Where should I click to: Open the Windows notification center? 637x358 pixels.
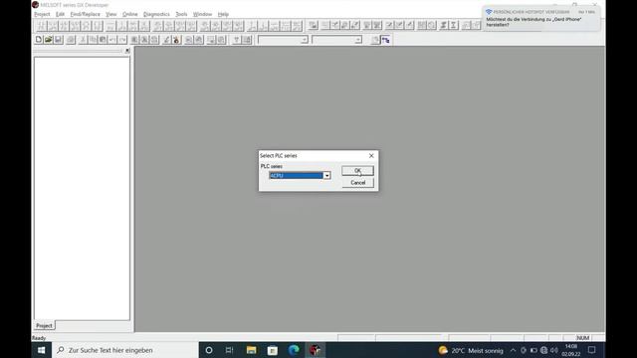coord(592,350)
